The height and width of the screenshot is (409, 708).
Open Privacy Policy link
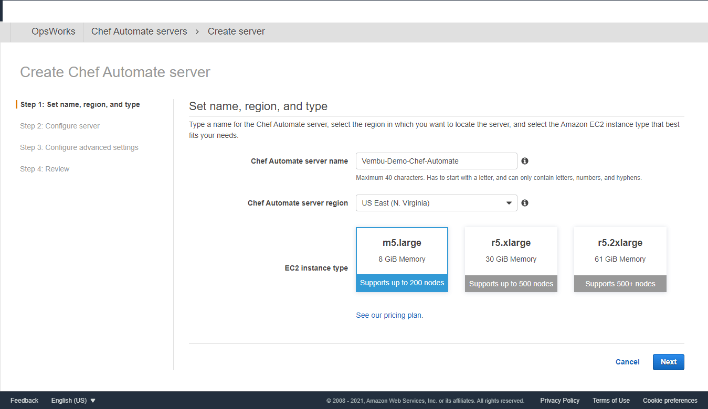[x=560, y=401]
